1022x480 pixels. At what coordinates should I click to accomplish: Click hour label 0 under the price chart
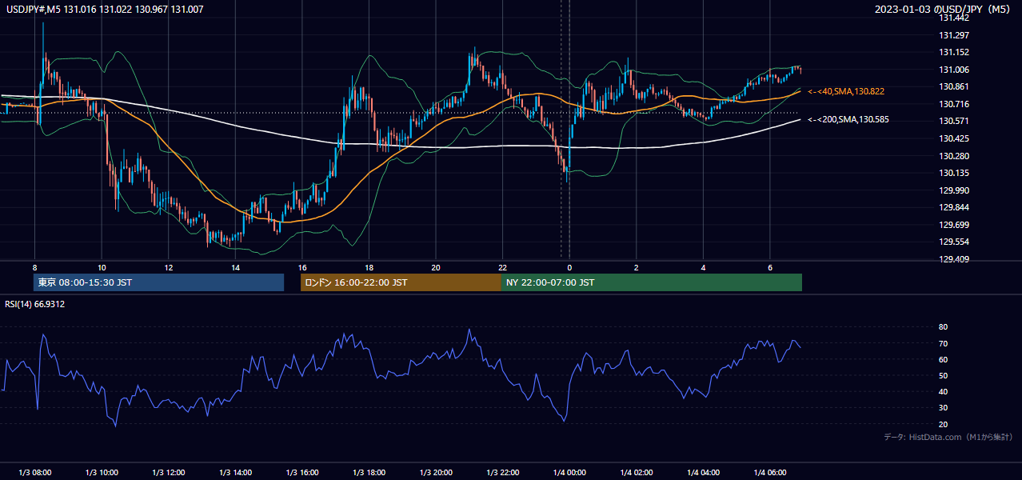(569, 267)
